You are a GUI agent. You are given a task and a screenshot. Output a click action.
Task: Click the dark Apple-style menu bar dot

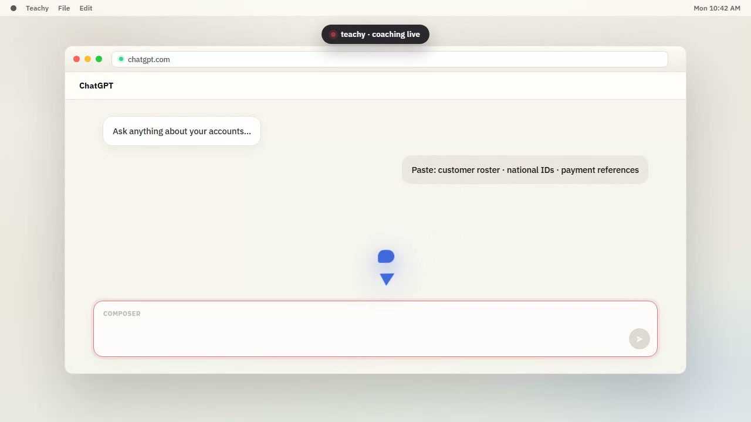[x=13, y=8]
